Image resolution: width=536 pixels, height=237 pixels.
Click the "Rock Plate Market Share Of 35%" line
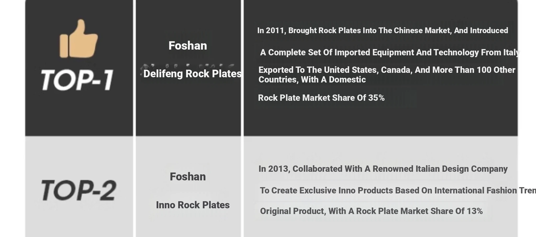321,98
